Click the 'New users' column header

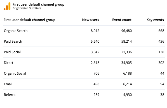tap(91, 20)
